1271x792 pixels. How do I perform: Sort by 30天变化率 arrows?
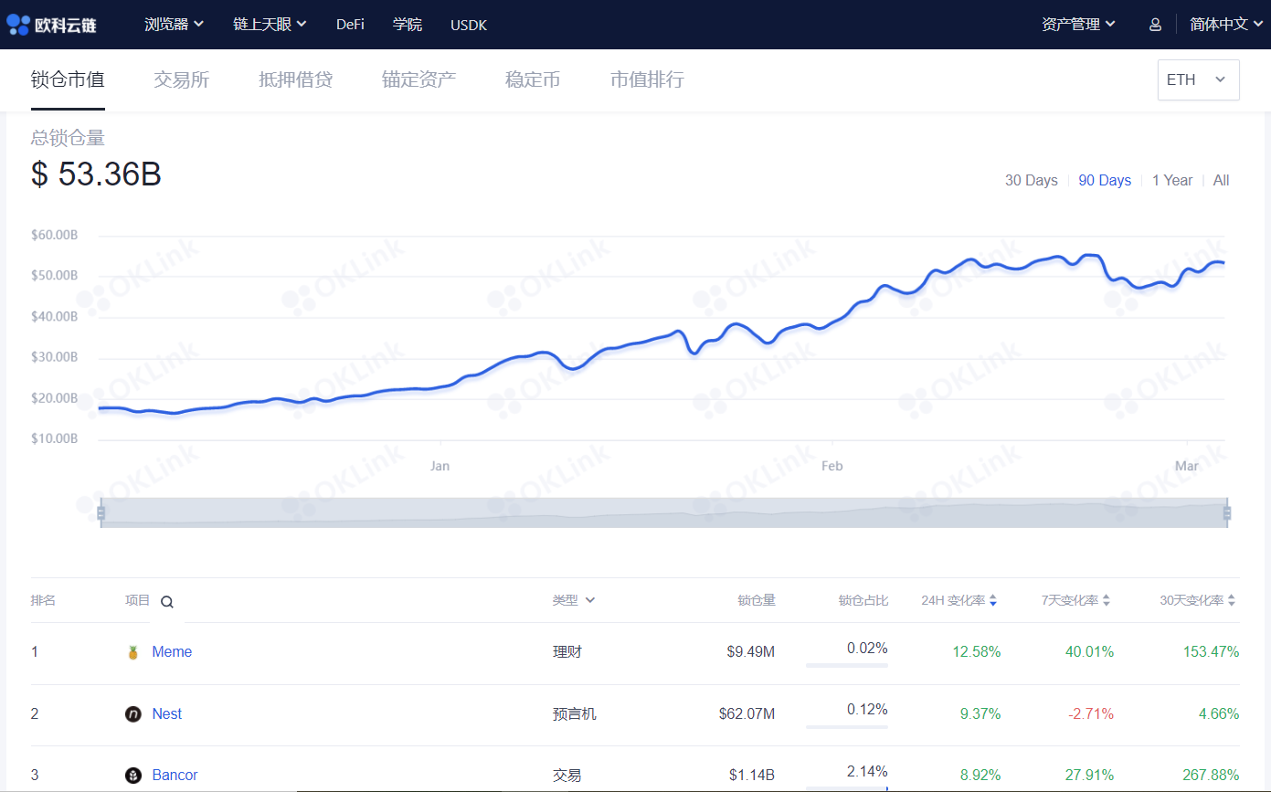click(1232, 600)
